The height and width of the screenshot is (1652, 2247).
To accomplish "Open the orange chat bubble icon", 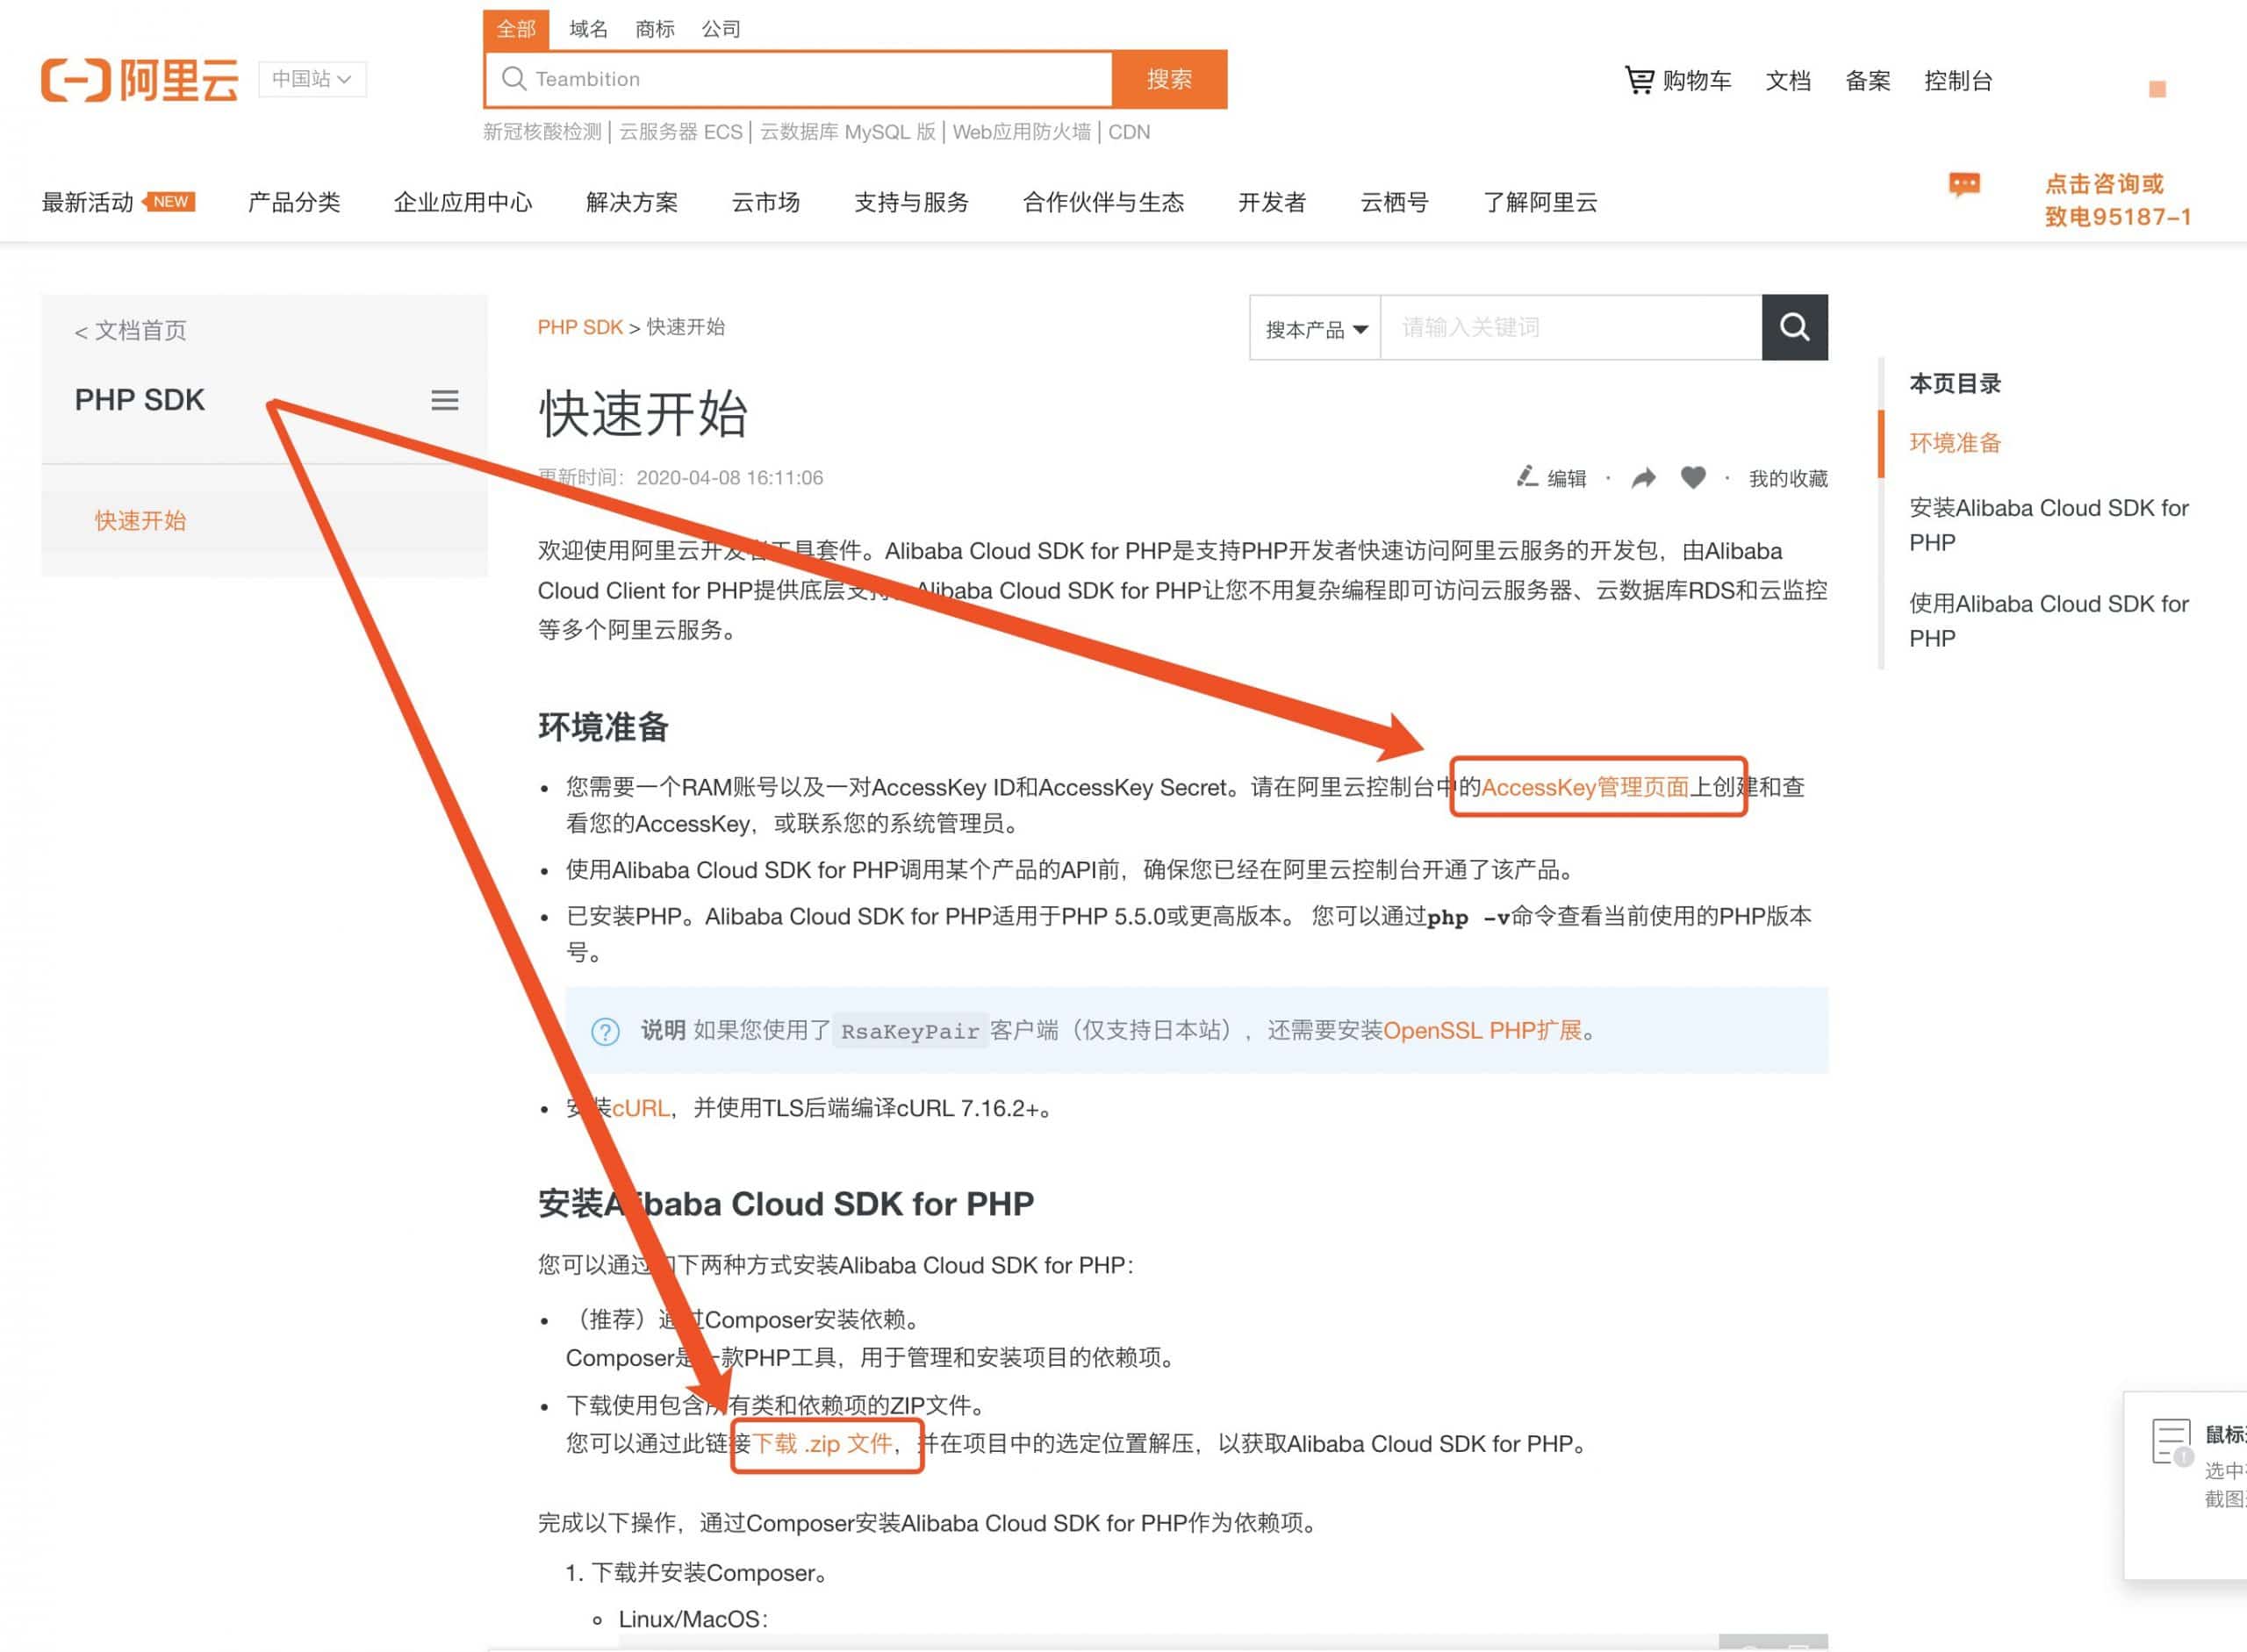I will tap(1963, 185).
